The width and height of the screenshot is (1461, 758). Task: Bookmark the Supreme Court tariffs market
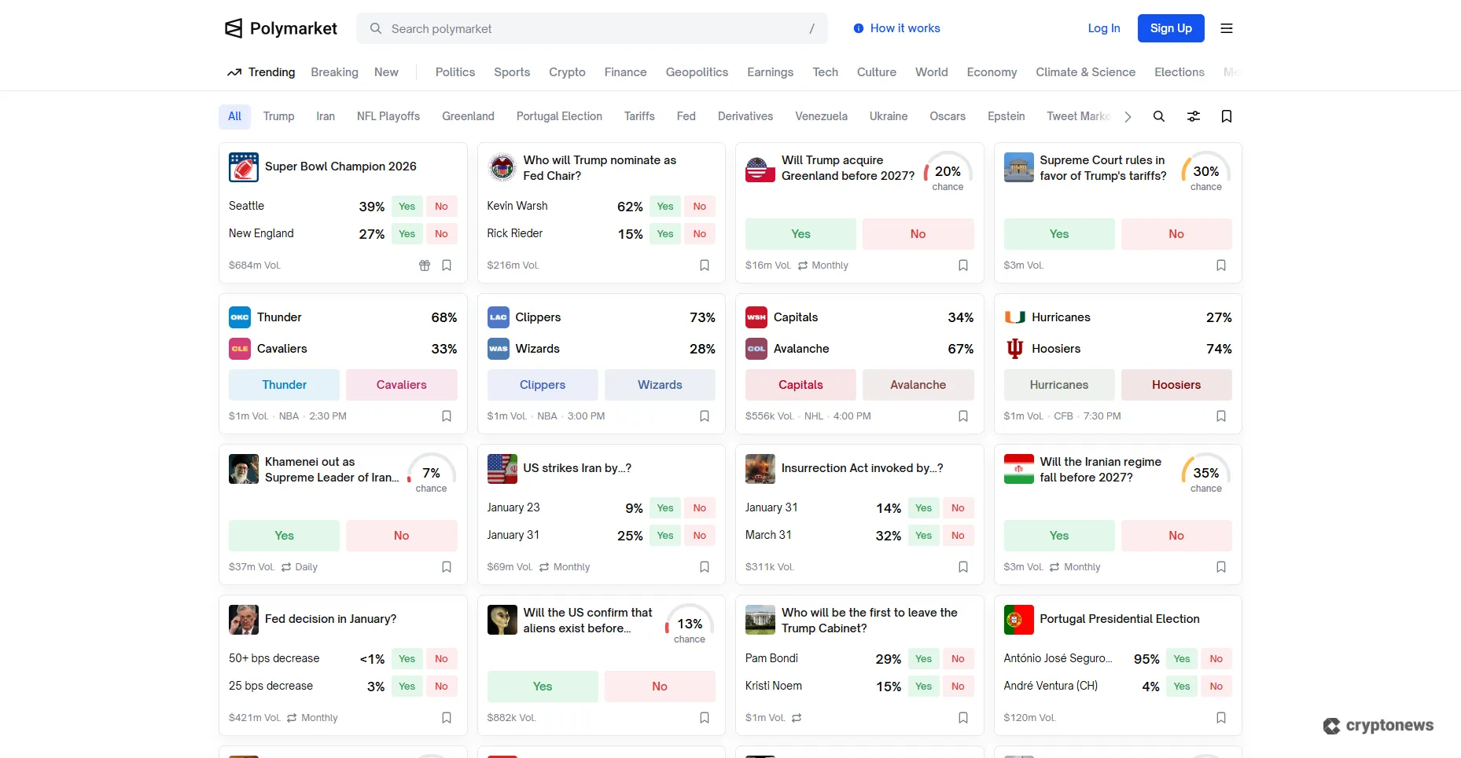click(x=1221, y=265)
